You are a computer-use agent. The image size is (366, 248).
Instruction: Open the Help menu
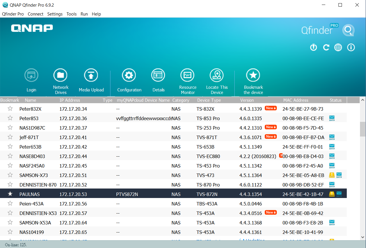(x=96, y=14)
